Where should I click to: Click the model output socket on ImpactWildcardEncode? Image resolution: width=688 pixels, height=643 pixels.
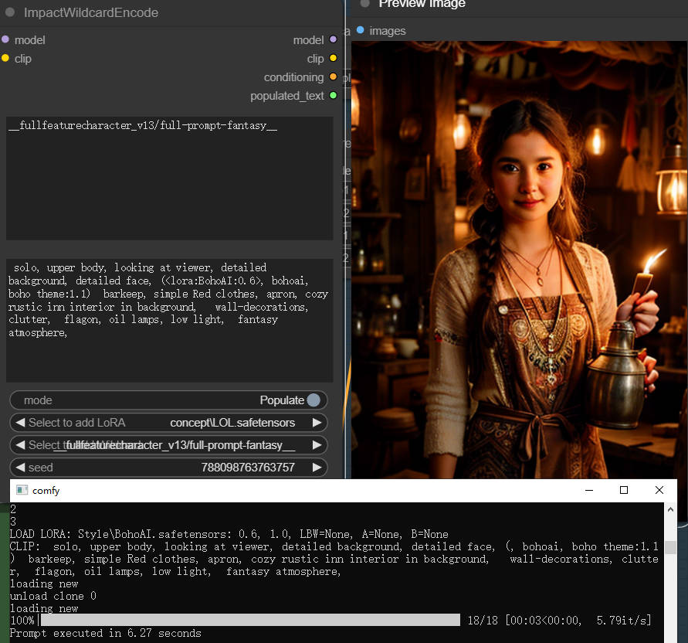point(332,39)
